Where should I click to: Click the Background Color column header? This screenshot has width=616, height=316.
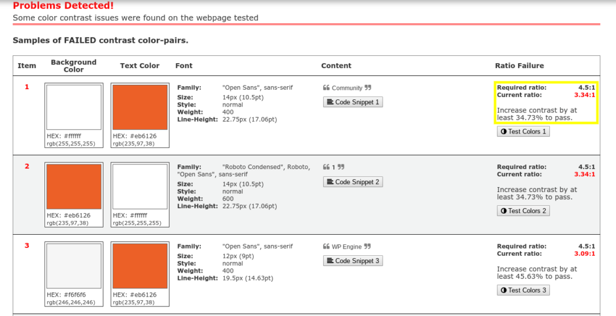(73, 66)
